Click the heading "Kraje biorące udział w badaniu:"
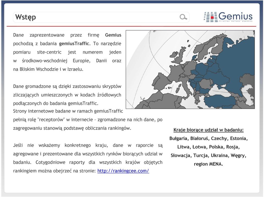The image size is (264, 197). (208, 130)
